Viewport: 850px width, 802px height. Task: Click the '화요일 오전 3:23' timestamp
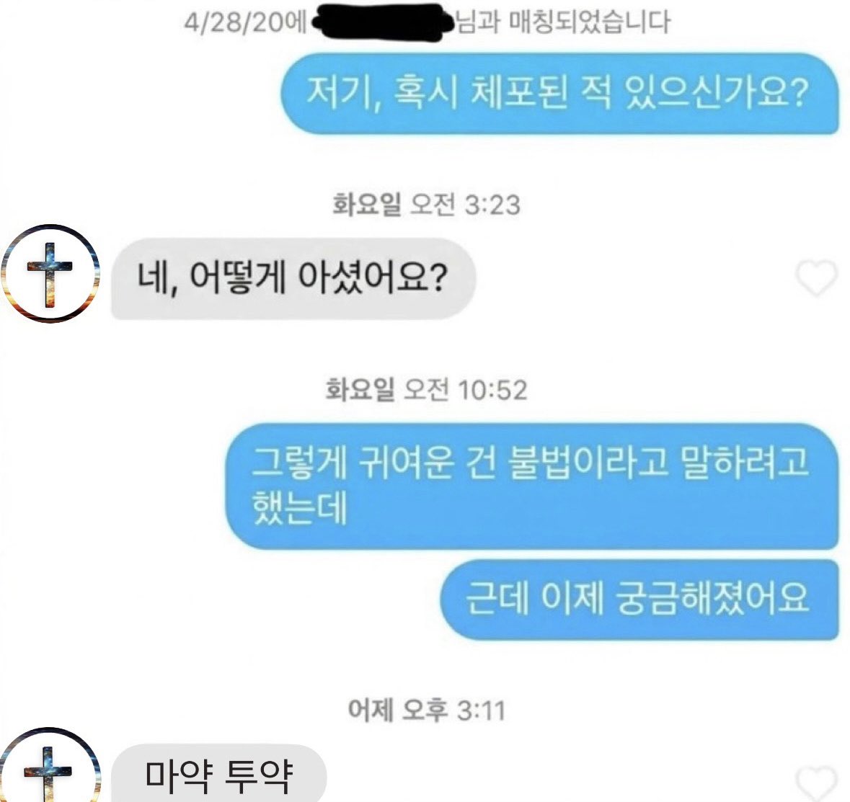[426, 205]
